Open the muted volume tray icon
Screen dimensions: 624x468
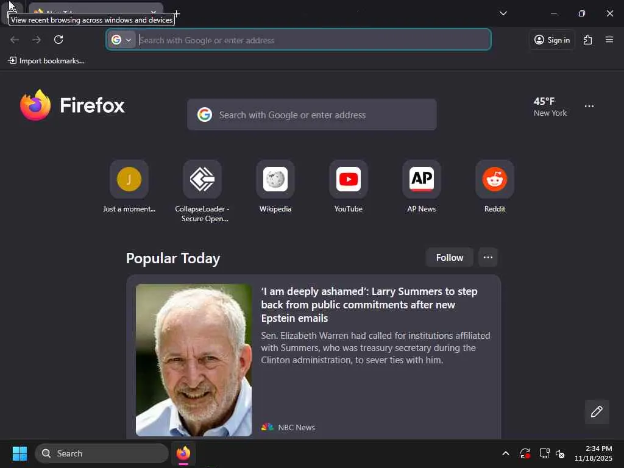pos(561,453)
